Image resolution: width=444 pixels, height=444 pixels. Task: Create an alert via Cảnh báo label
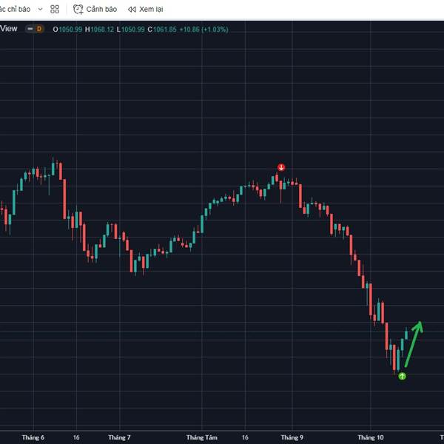[101, 9]
